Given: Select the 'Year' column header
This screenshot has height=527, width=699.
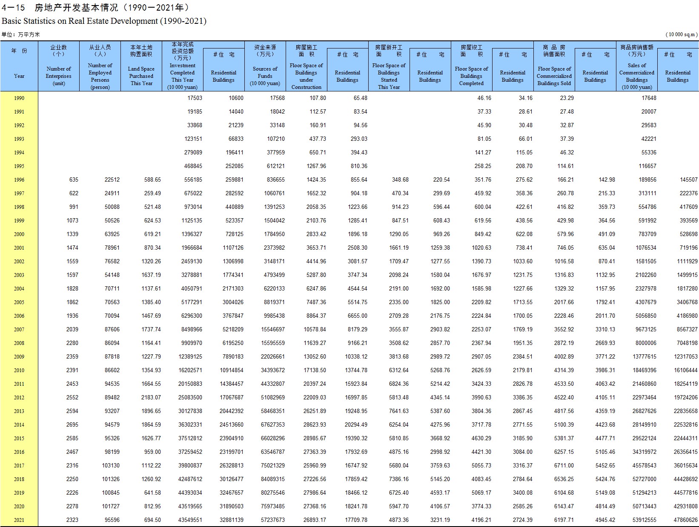Looking at the screenshot, I should pos(19,76).
